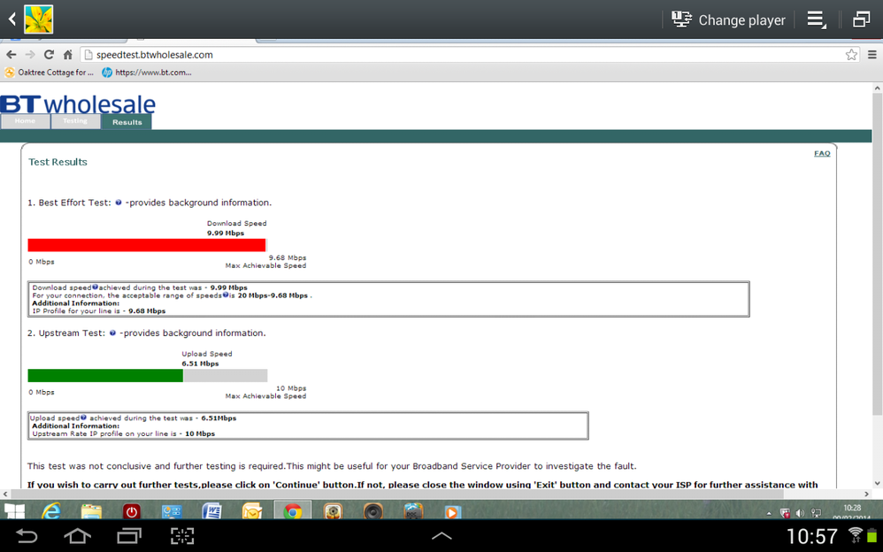Click the black speaker icon in taskbar
Screen dimensions: 883x552
pyautogui.click(x=372, y=511)
